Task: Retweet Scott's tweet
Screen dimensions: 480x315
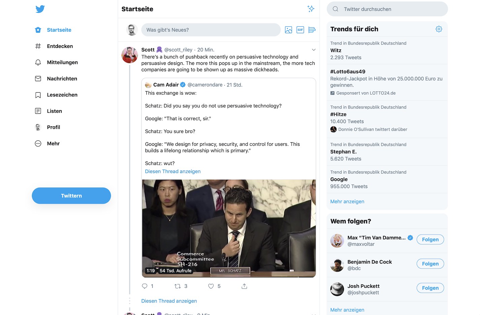Action: tap(178, 286)
